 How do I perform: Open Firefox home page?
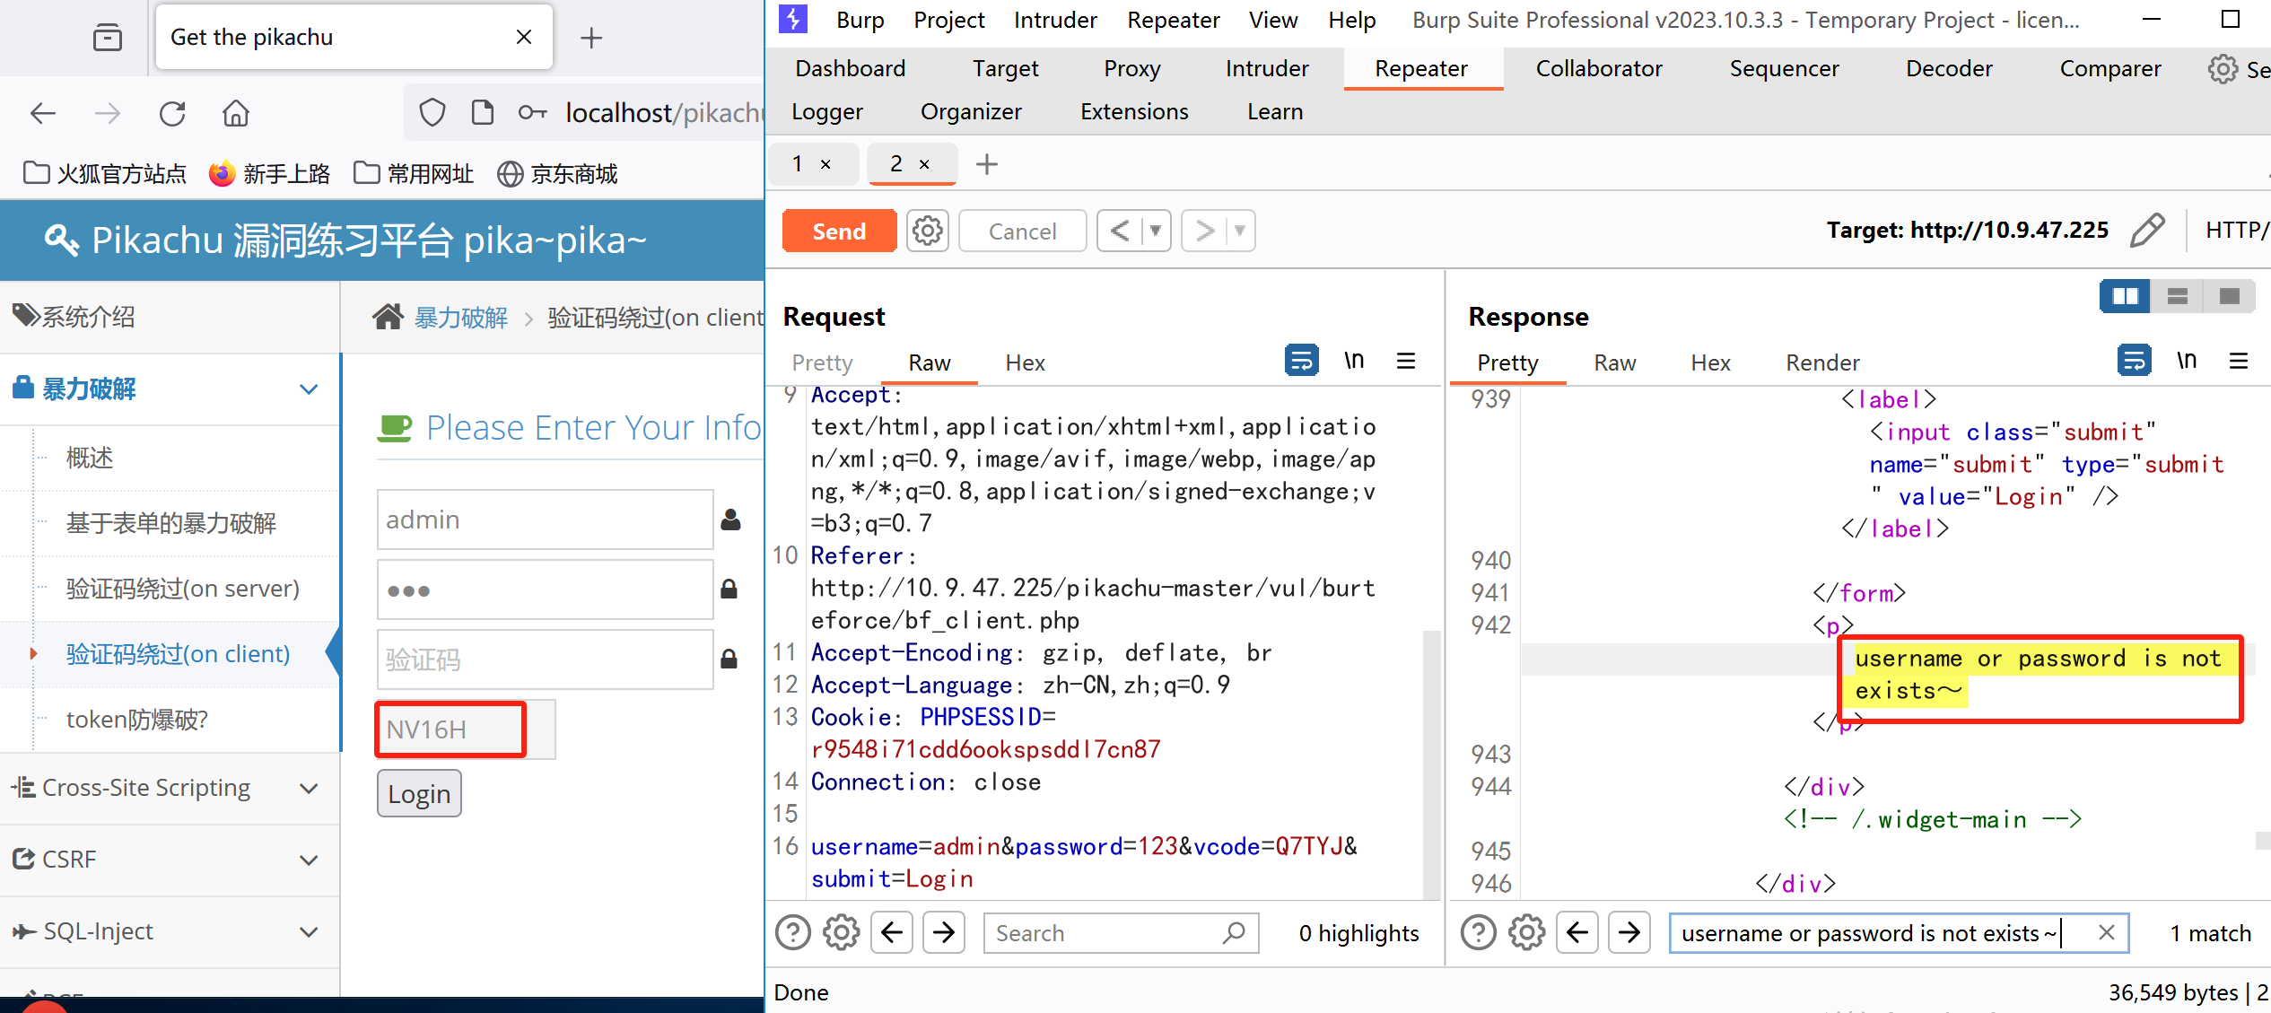236,113
